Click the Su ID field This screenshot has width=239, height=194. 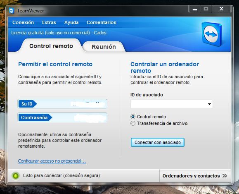coord(62,104)
